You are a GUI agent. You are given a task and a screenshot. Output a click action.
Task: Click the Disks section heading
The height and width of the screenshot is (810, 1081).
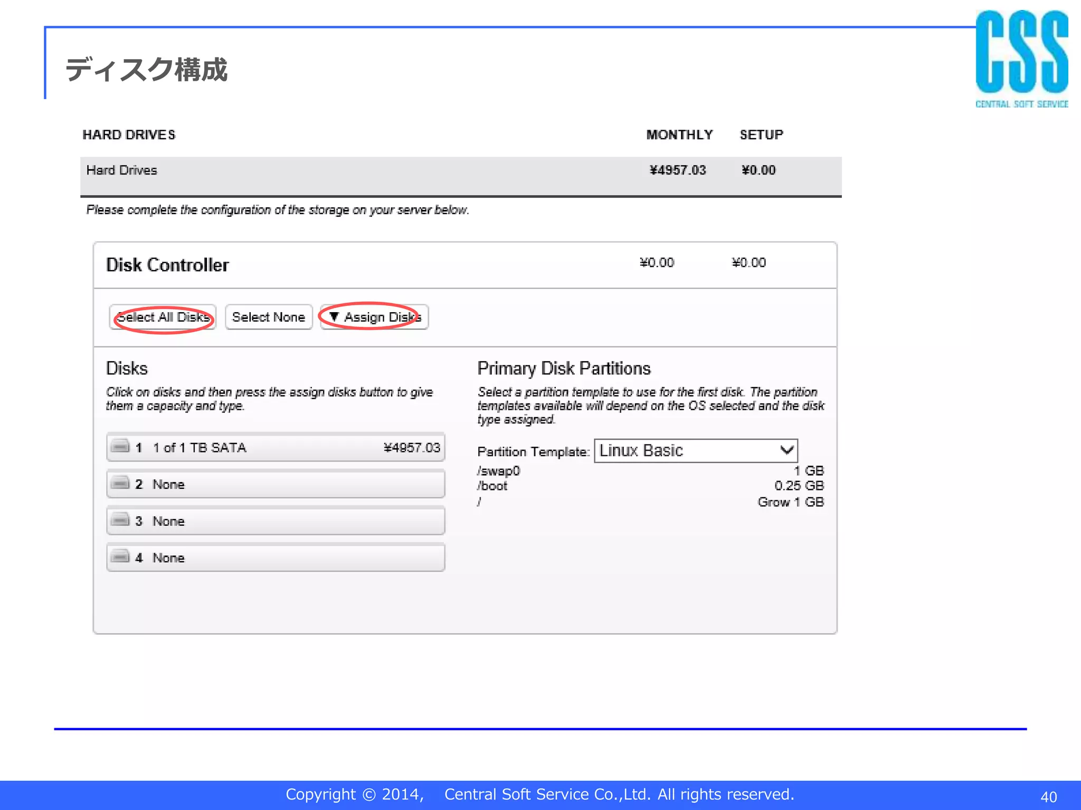pos(127,368)
